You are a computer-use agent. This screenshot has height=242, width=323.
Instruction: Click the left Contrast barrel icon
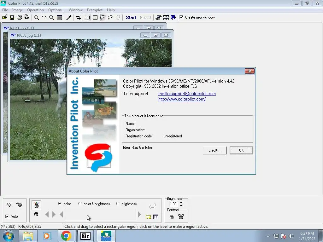point(172,217)
